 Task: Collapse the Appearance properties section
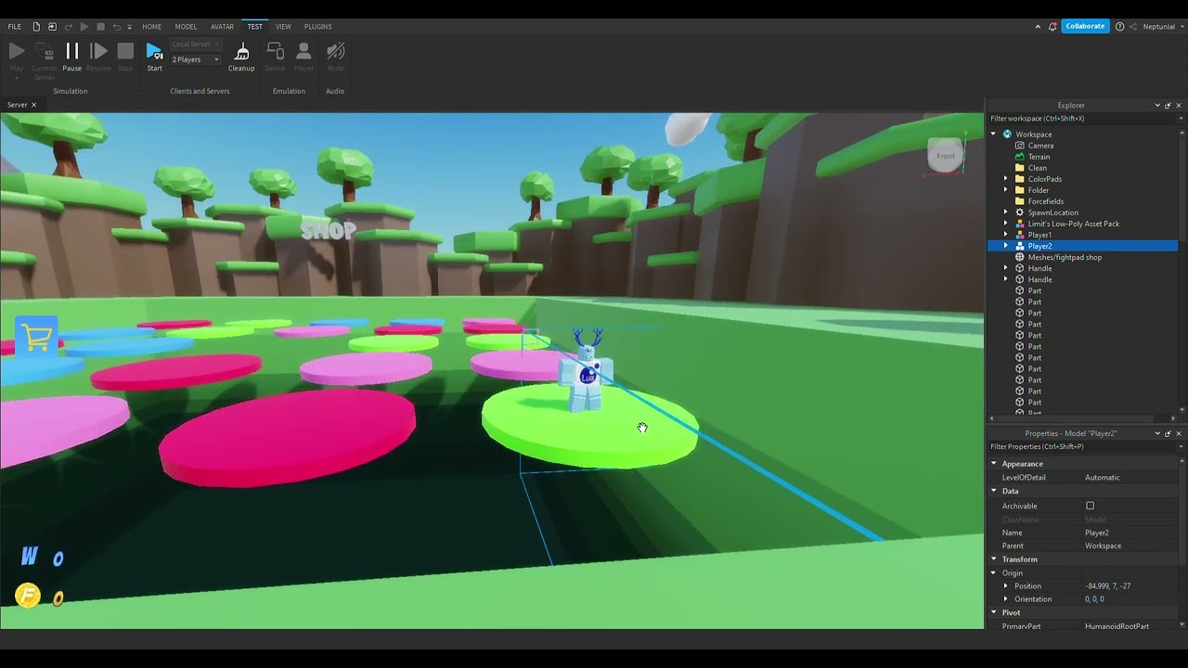click(x=993, y=464)
